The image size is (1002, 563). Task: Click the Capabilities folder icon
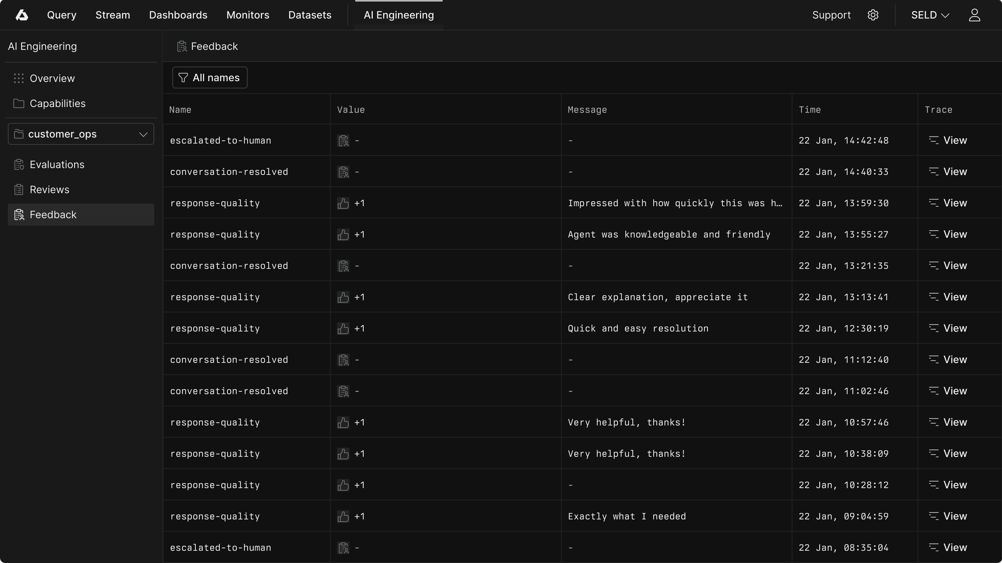[19, 104]
